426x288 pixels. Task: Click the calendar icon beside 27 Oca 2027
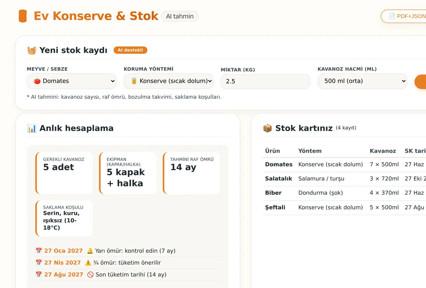(x=39, y=251)
